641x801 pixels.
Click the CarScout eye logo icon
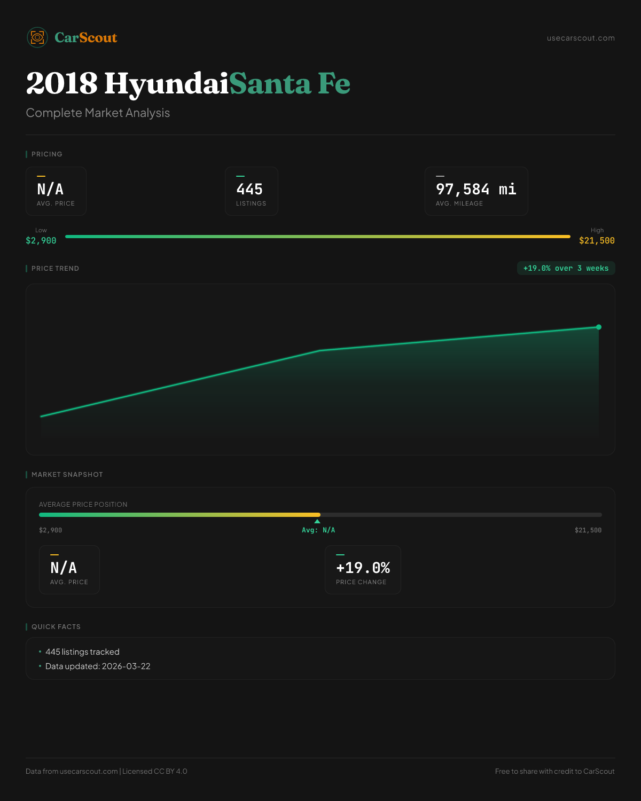click(x=37, y=37)
